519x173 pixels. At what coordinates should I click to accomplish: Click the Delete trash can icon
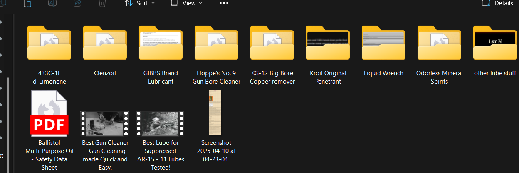pyautogui.click(x=102, y=3)
